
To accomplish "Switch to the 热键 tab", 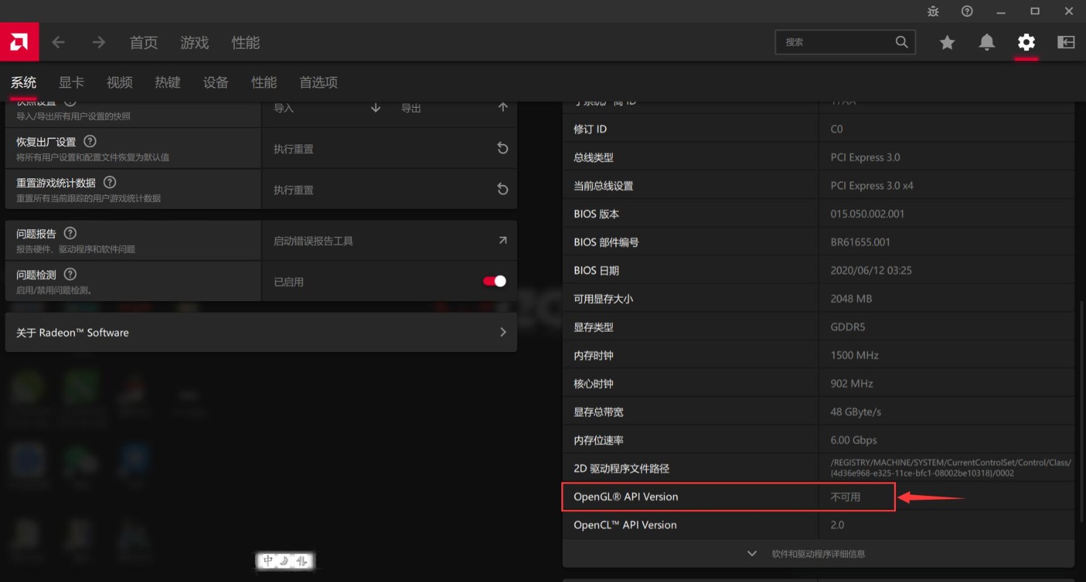I will point(168,82).
